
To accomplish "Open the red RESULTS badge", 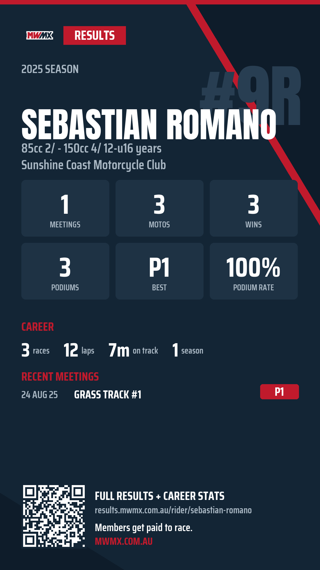I will coord(95,36).
